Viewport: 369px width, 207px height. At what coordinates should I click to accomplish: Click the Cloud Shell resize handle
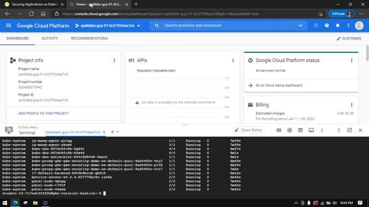[x=186, y=125]
